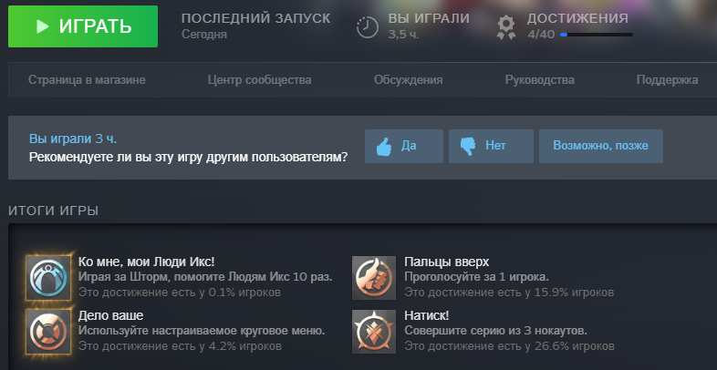Choose Возможно, позже for the recommendation

coord(601,146)
